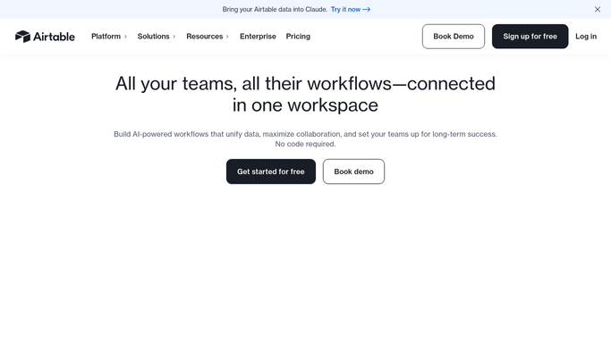Click Sign up for free

[x=530, y=37]
